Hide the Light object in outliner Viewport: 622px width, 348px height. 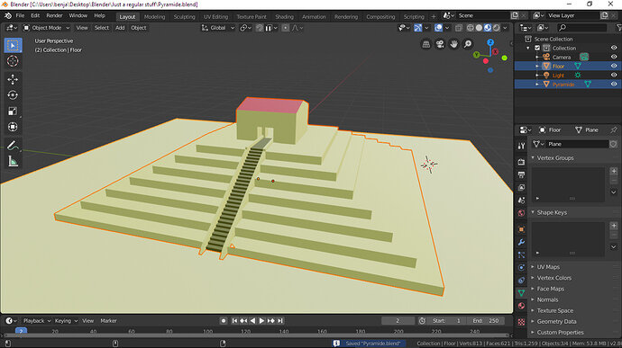pyautogui.click(x=614, y=76)
